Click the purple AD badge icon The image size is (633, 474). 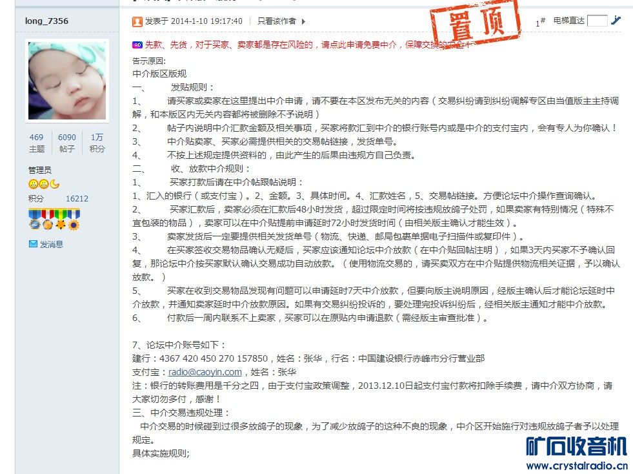(137, 45)
